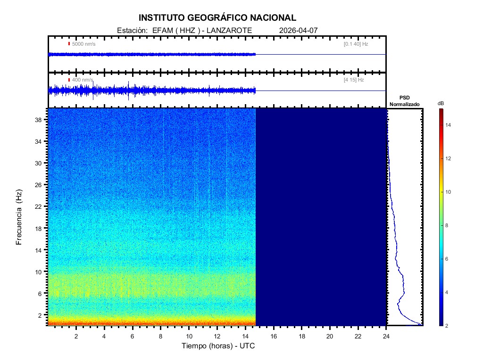Click the Frecuencia (Hz) axis label

19,217
